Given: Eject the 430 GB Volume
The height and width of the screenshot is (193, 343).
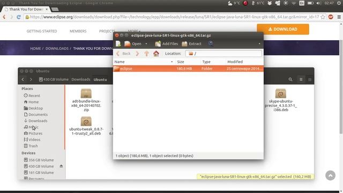Looking at the screenshot, I should 61,166.
